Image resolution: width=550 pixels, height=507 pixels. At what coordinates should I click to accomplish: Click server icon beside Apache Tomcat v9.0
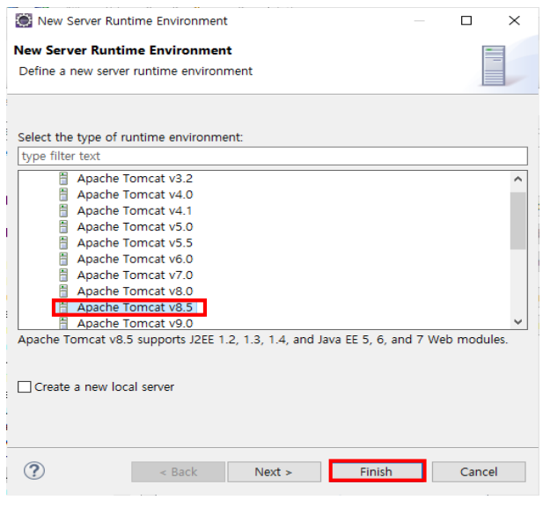coord(63,323)
